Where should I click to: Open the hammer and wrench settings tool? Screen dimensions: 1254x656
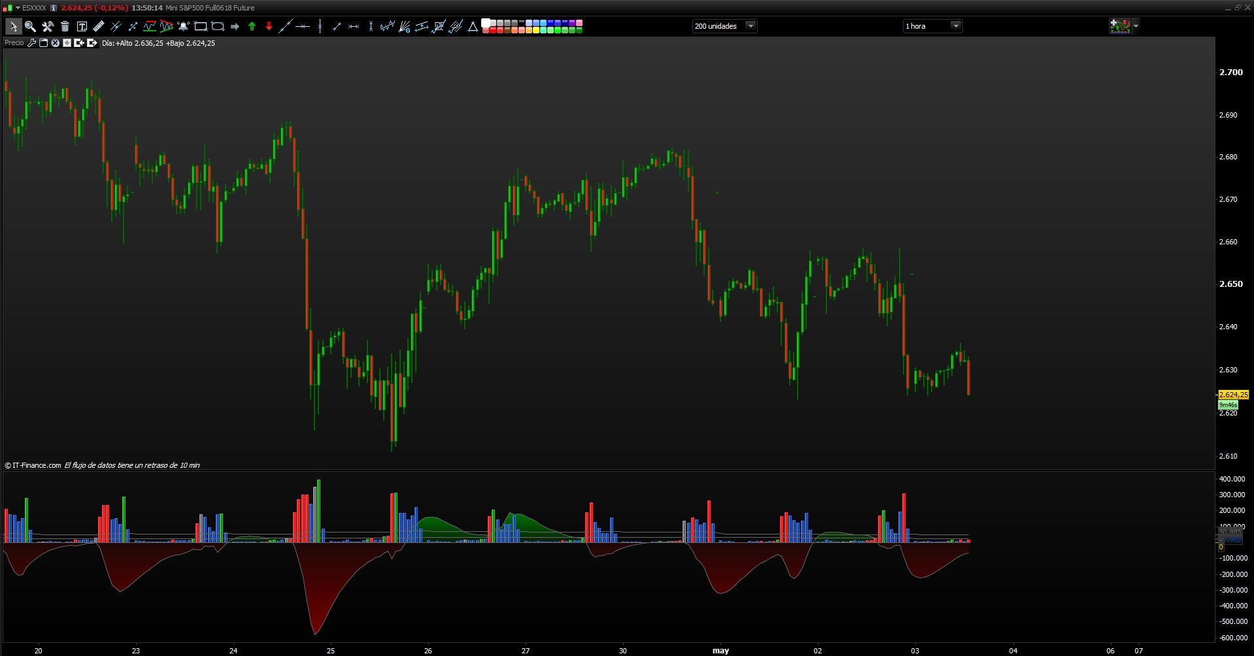(48, 26)
